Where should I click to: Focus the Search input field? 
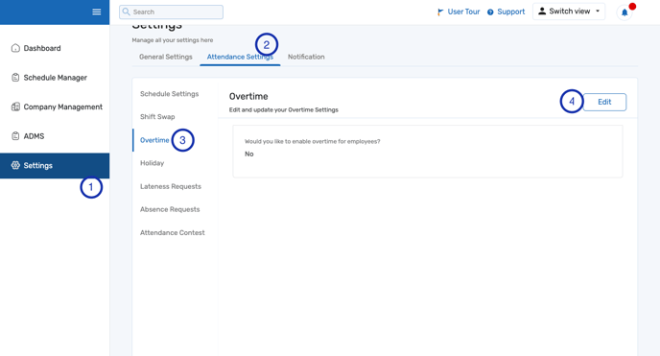pyautogui.click(x=171, y=12)
